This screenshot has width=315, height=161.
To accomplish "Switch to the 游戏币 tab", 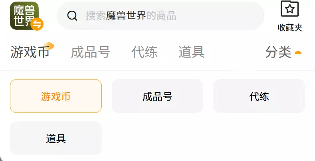I will pyautogui.click(x=30, y=52).
